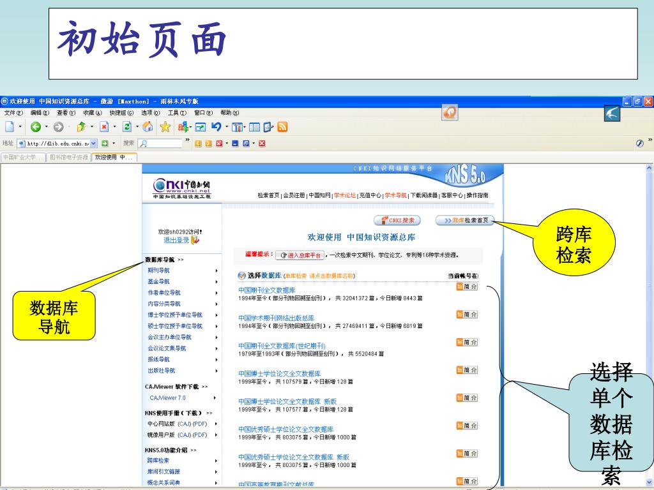Expand the 期刊导航 submenu arrow
Image resolution: width=654 pixels, height=490 pixels.
tap(217, 271)
